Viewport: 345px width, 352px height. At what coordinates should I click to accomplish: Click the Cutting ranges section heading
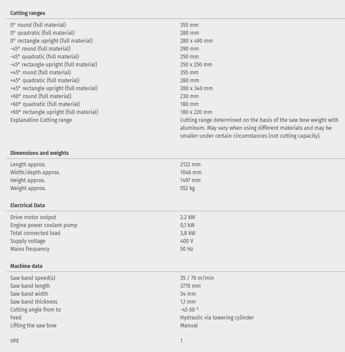coord(28,13)
